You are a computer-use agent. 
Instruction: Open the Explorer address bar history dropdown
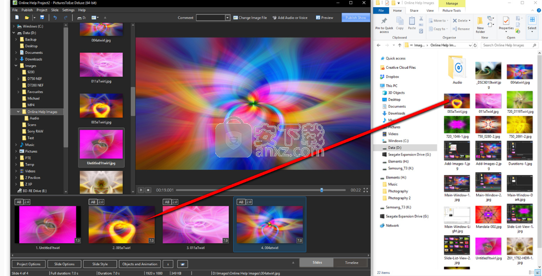pyautogui.click(x=470, y=45)
